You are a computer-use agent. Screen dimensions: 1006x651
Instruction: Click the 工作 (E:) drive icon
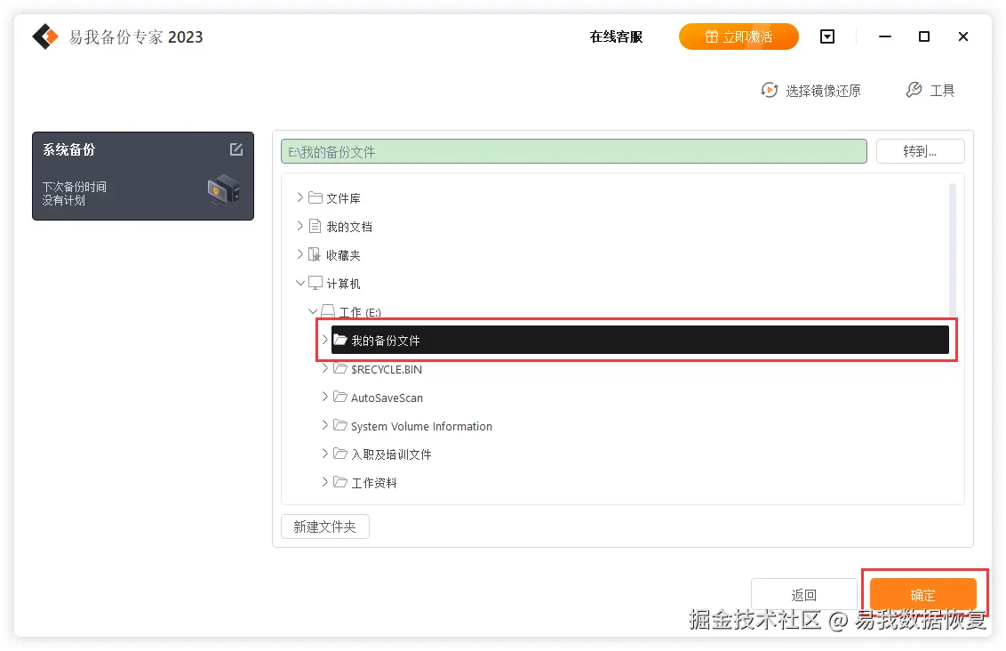pyautogui.click(x=328, y=311)
